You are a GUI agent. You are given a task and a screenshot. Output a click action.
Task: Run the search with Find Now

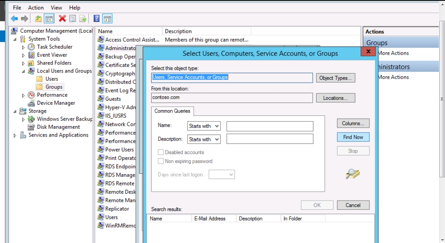(353, 137)
